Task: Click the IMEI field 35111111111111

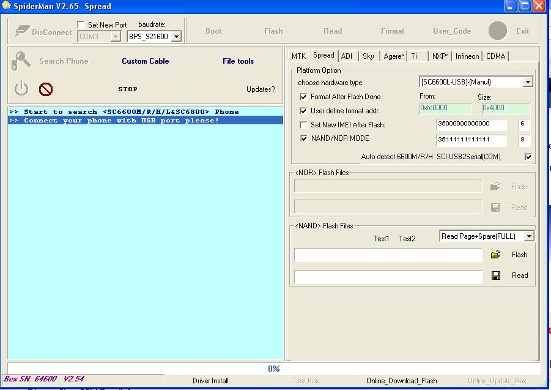Action: [x=471, y=140]
